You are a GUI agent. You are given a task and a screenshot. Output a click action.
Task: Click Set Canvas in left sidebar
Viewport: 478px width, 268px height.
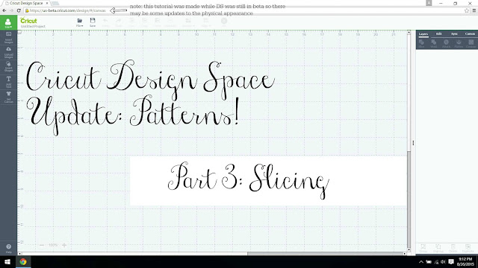point(8,97)
